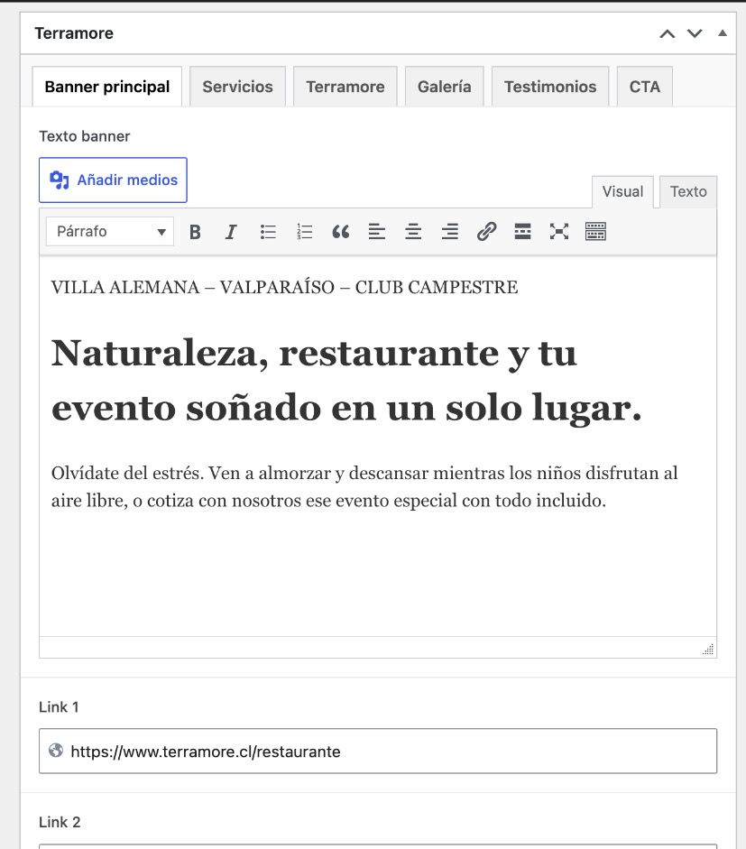
Task: Apply blockquote formatting
Action: coord(340,232)
